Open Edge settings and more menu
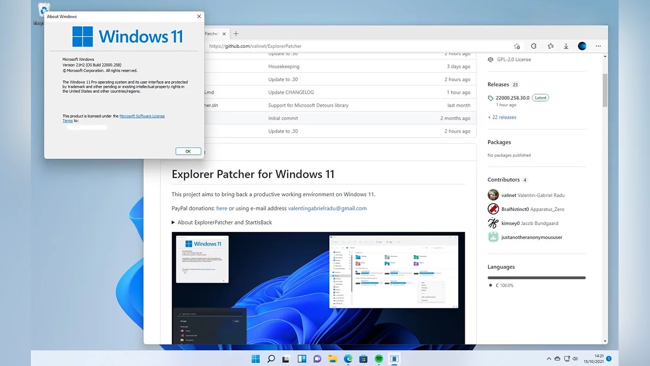 point(598,46)
